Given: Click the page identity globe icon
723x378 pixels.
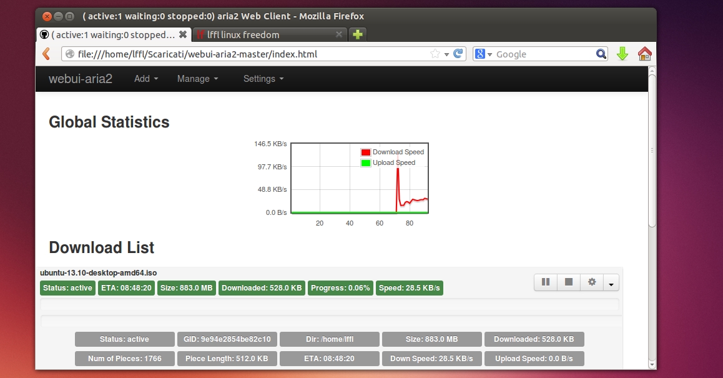Looking at the screenshot, I should click(x=70, y=54).
